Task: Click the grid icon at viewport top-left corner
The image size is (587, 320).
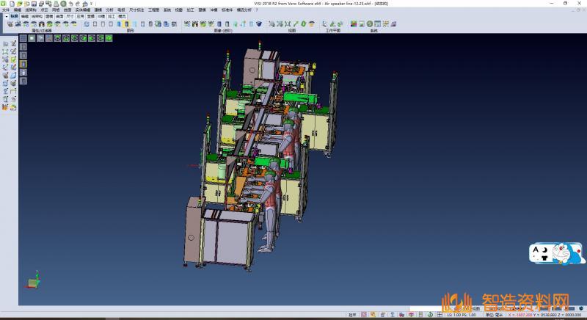Action: point(23,38)
